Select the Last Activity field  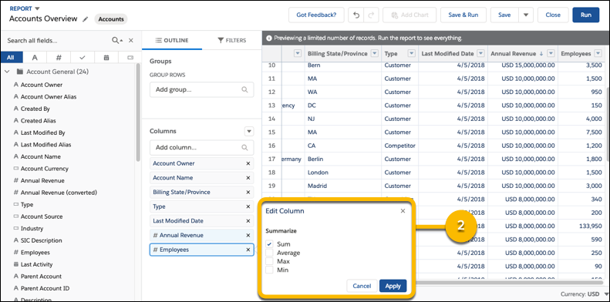point(36,264)
